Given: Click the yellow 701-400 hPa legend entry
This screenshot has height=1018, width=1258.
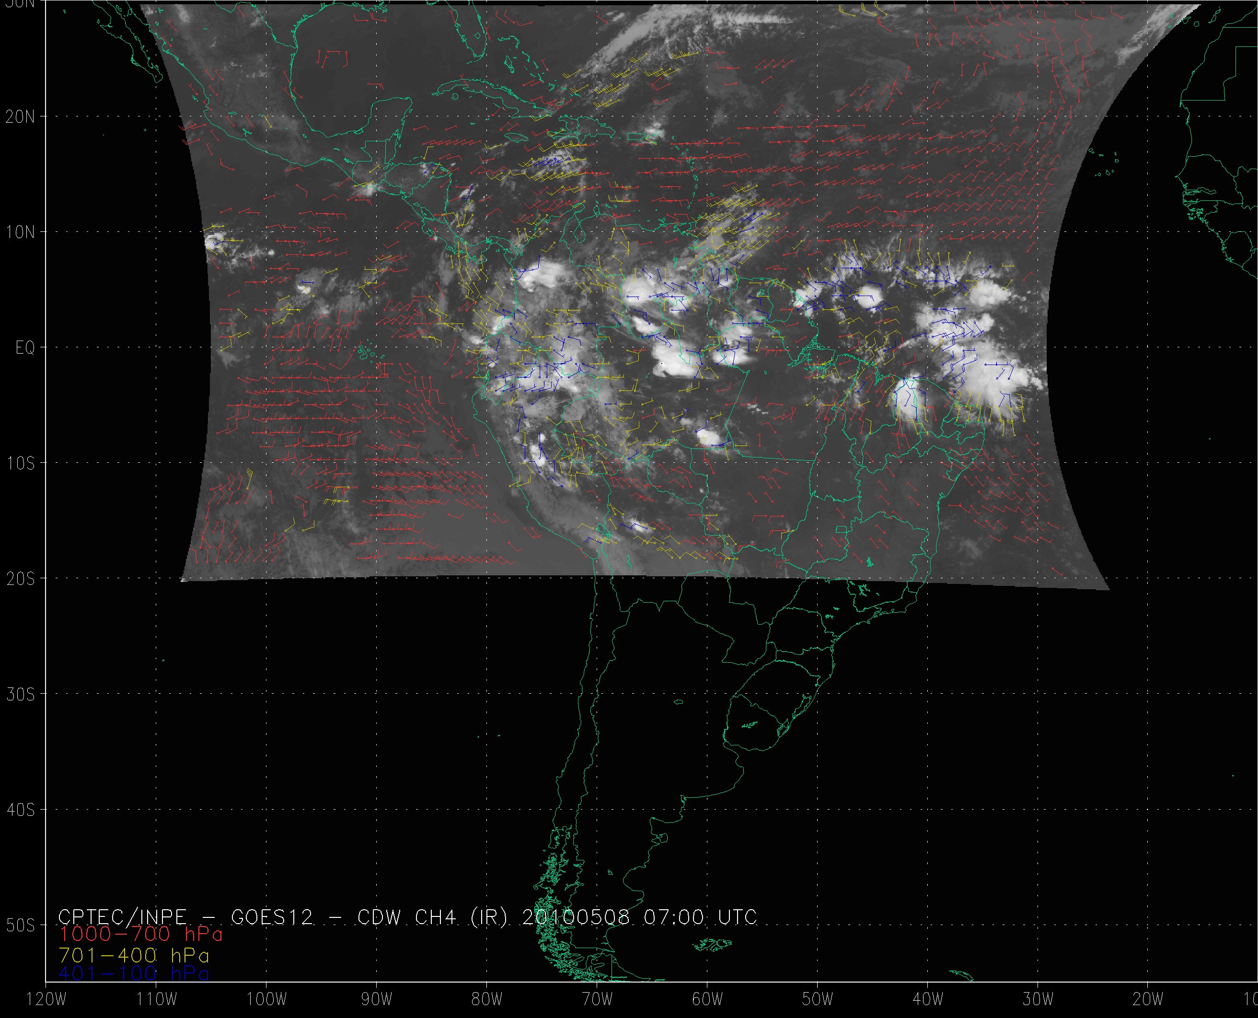Looking at the screenshot, I should (134, 954).
